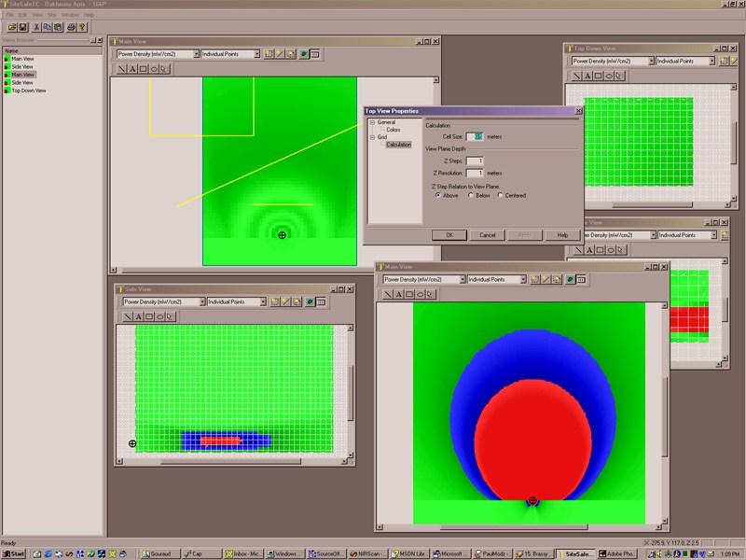Viewport: 746px width, 560px height.
Task: Open Power Density dropdown in gridded Side View
Action: [x=202, y=301]
